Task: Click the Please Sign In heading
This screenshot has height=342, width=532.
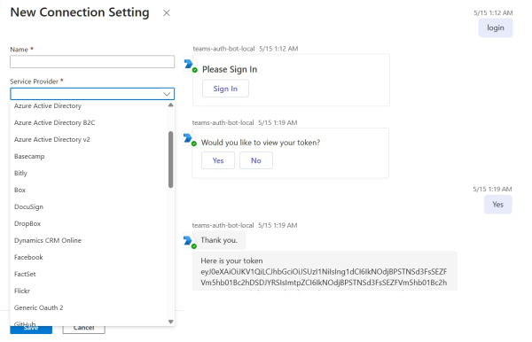Action: click(x=230, y=69)
